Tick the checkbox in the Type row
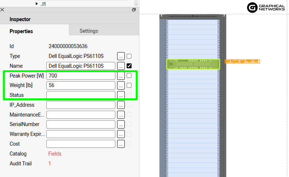This screenshot has width=289, height=177. [129, 56]
